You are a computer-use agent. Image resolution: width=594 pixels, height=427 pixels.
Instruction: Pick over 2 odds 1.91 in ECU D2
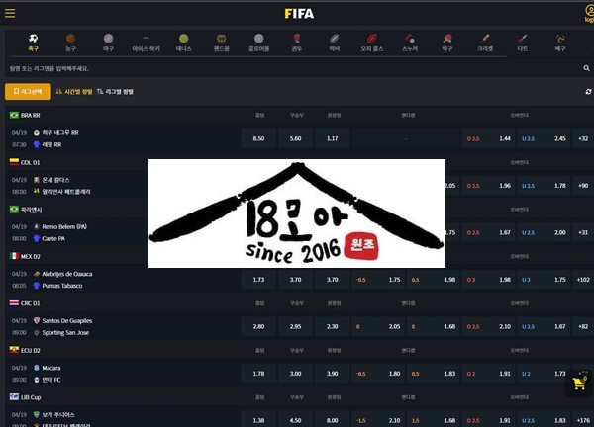click(488, 374)
